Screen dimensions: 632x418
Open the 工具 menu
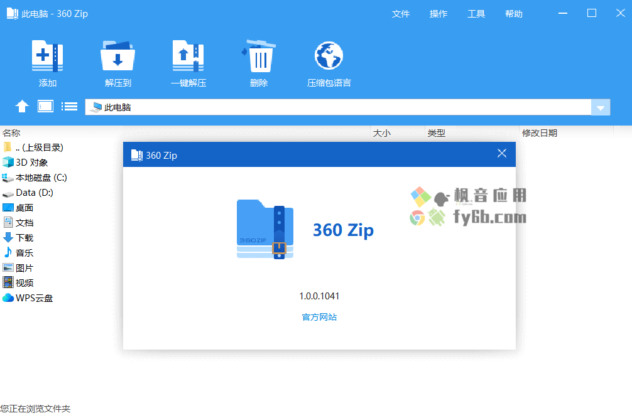coord(476,14)
